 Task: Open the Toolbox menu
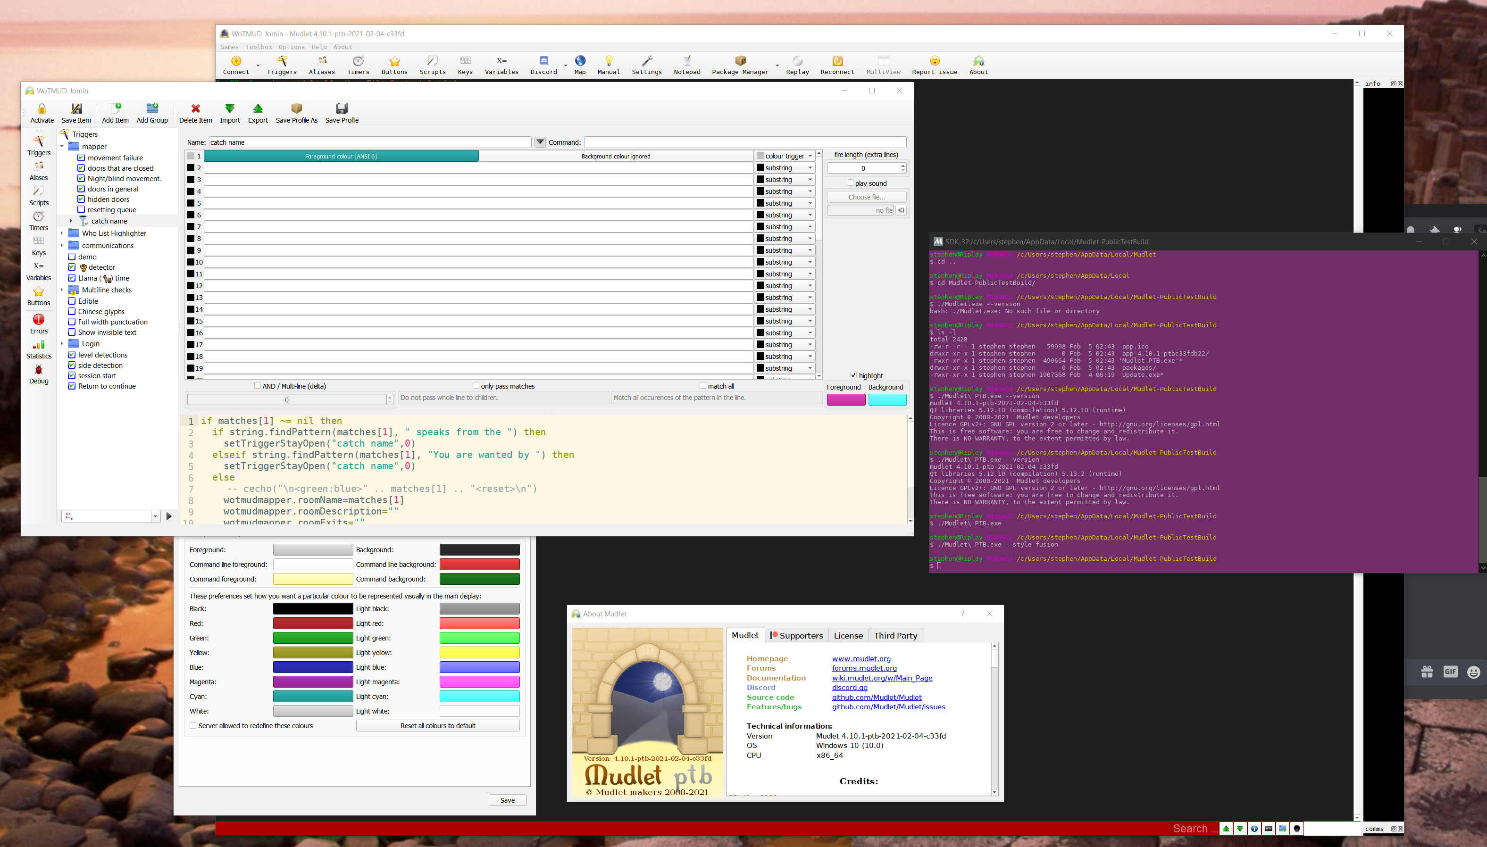click(259, 47)
